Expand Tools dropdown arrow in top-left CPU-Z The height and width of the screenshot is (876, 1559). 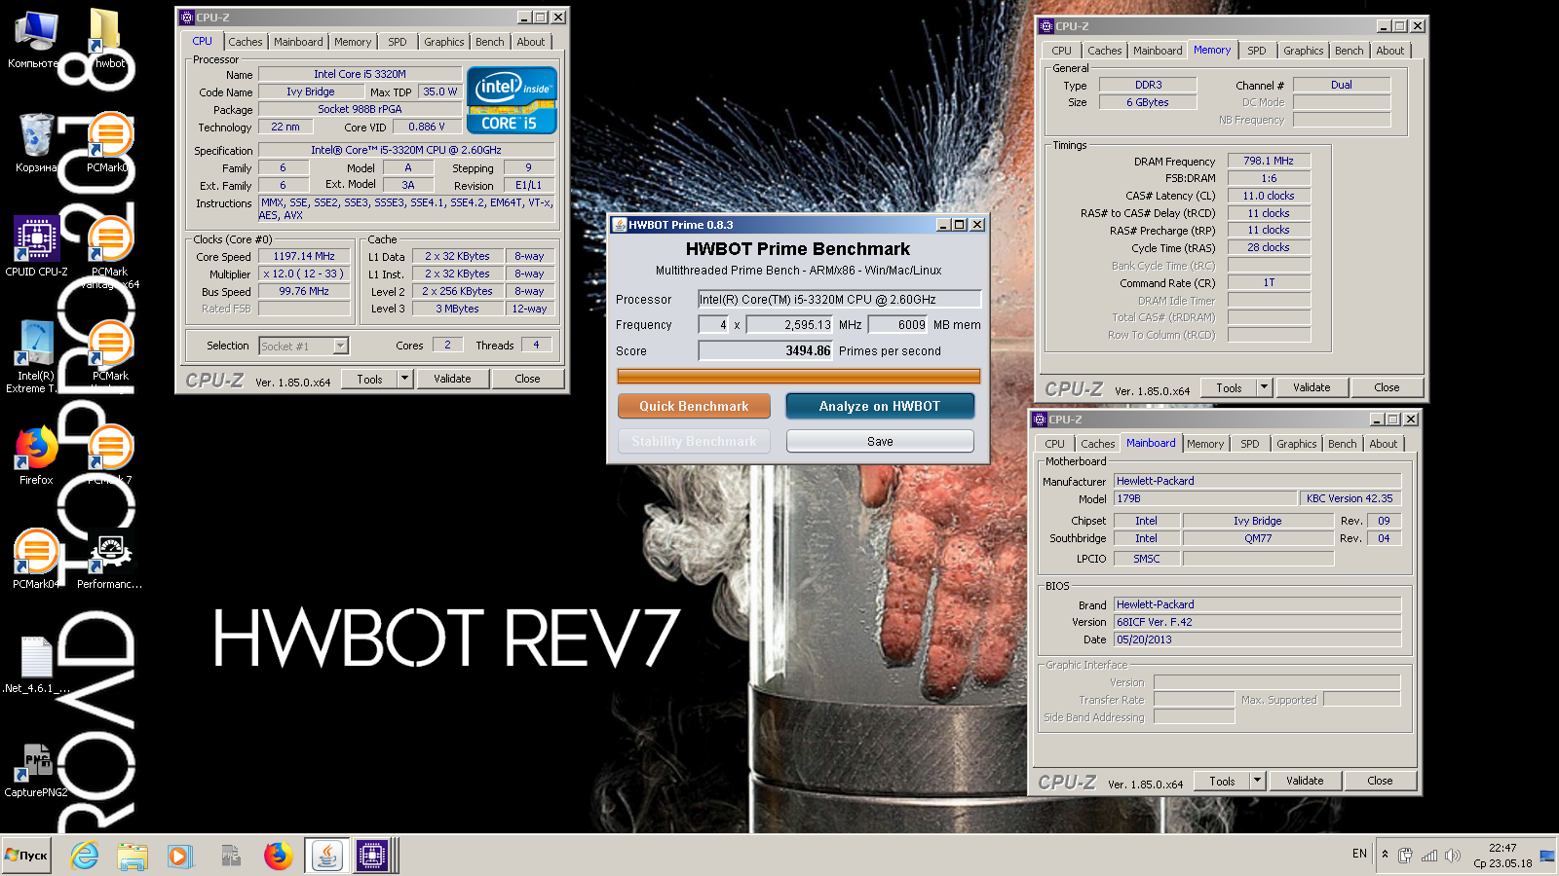pyautogui.click(x=405, y=379)
